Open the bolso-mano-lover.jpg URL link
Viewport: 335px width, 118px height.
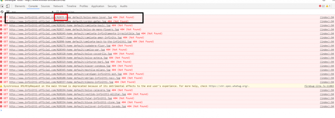pyautogui.click(x=61, y=17)
